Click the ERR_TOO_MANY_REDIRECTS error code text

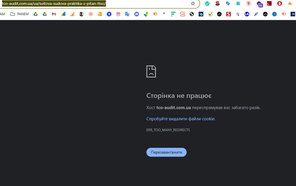point(168,130)
